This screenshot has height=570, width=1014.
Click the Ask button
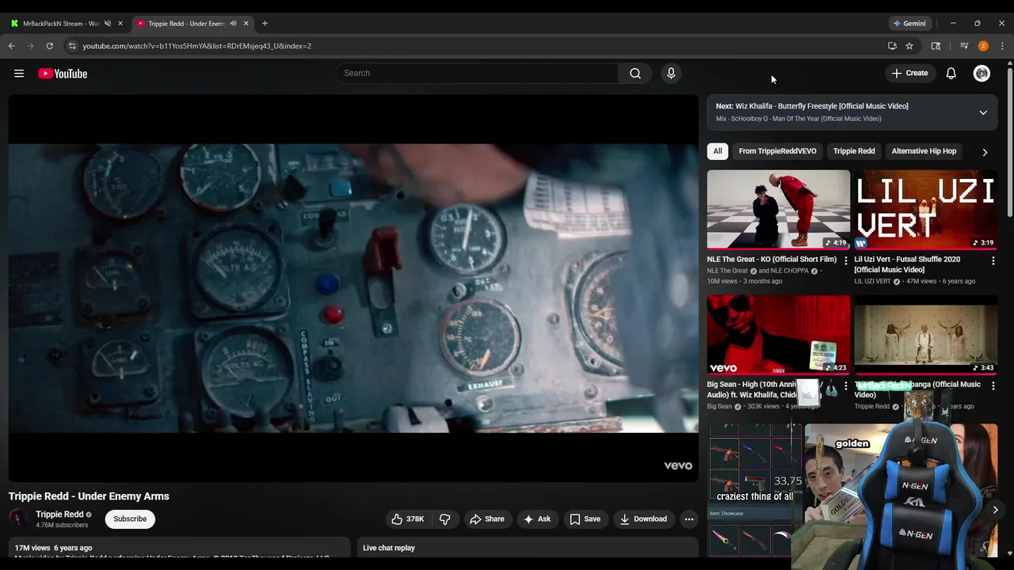(537, 519)
